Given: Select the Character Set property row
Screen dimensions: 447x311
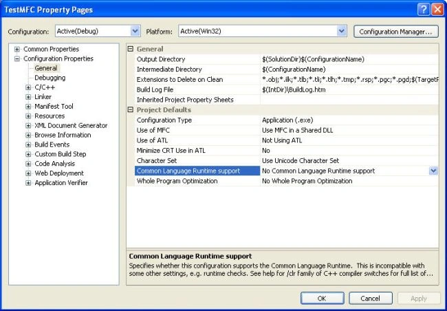Looking at the screenshot, I should pos(287,160).
